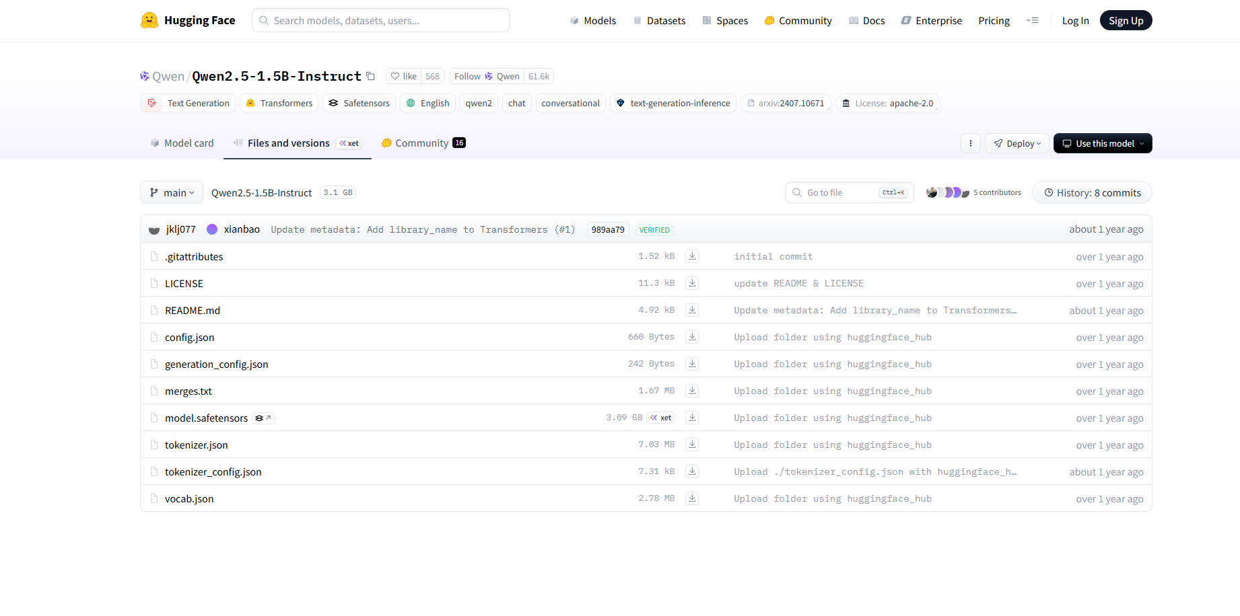Focus the search models input

(x=381, y=20)
